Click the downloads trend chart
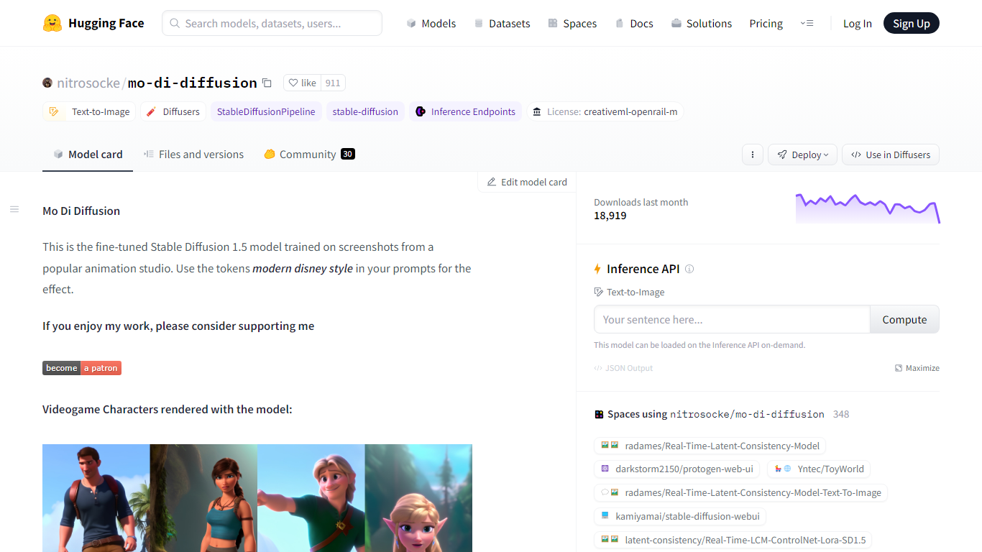The width and height of the screenshot is (982, 552). pos(867,208)
